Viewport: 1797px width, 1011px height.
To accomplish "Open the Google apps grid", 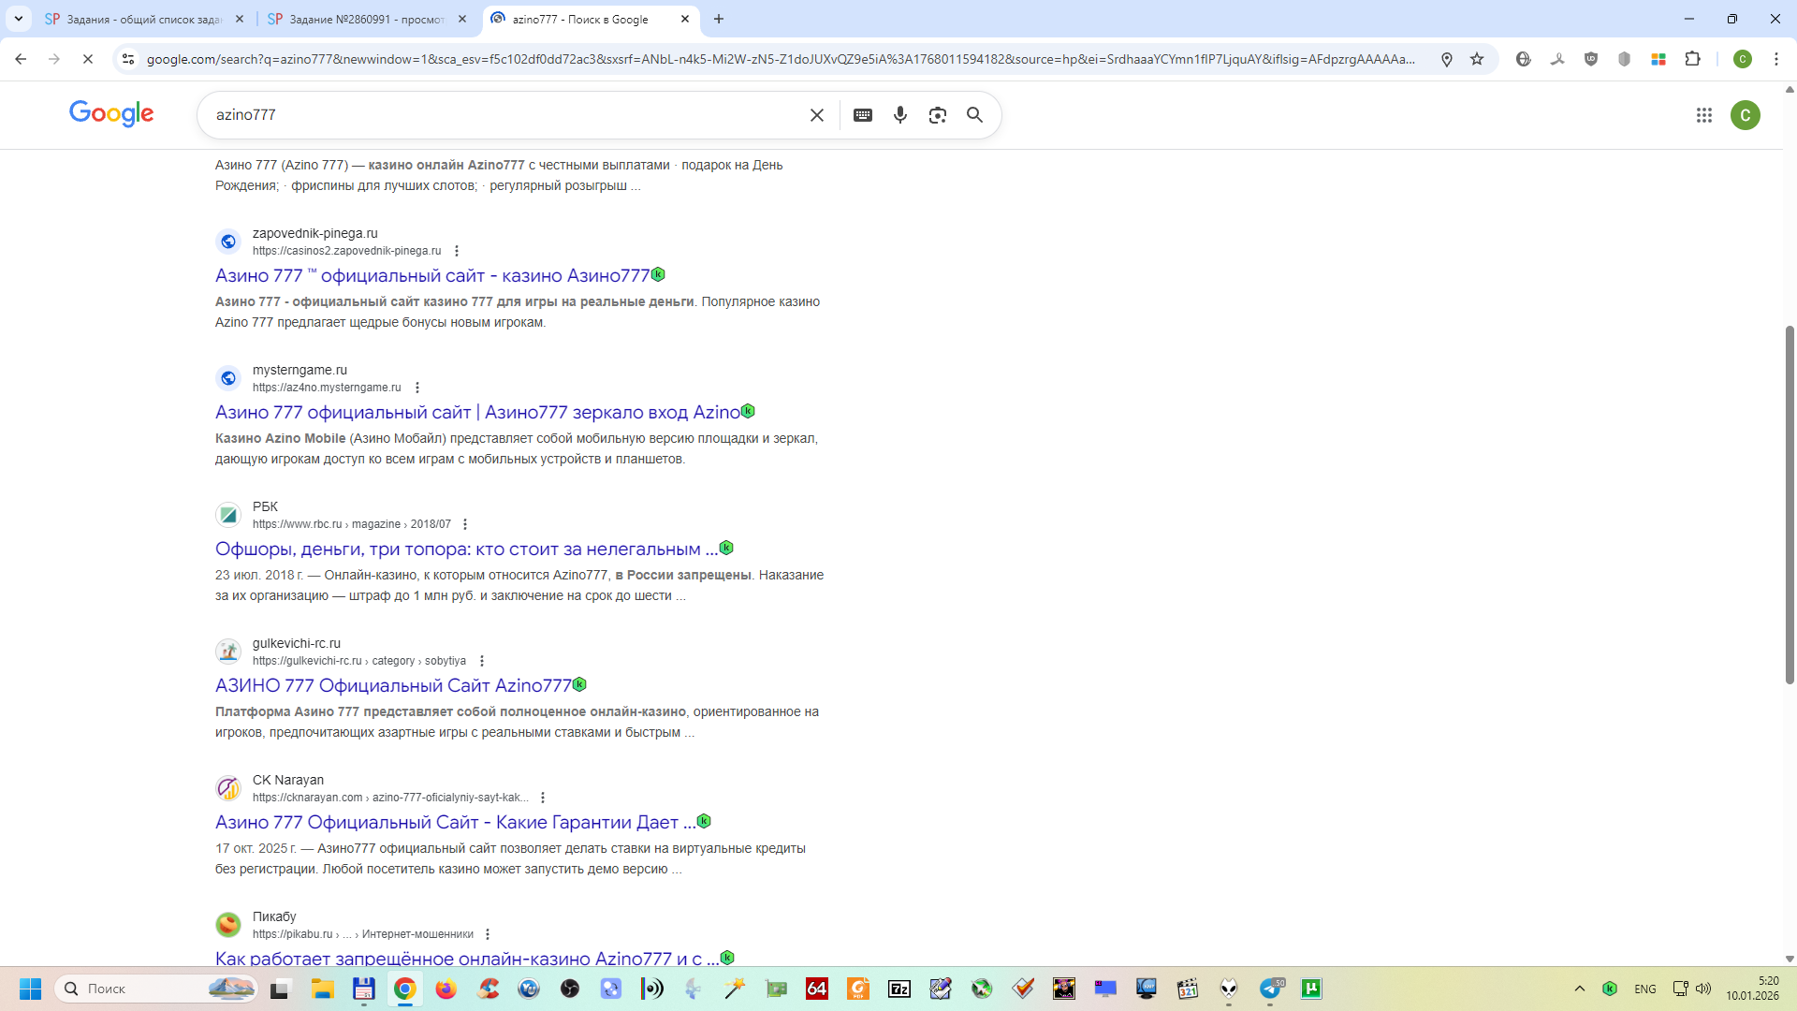I will (1703, 115).
